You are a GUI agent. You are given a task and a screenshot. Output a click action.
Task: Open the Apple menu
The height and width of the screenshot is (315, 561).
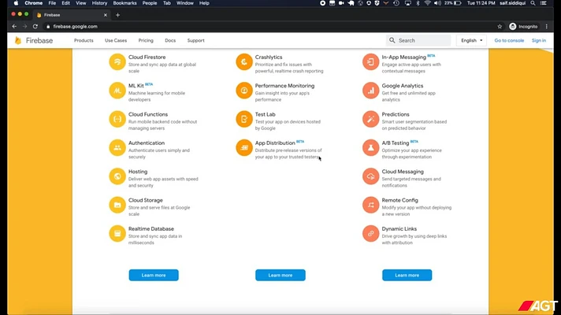(x=16, y=3)
